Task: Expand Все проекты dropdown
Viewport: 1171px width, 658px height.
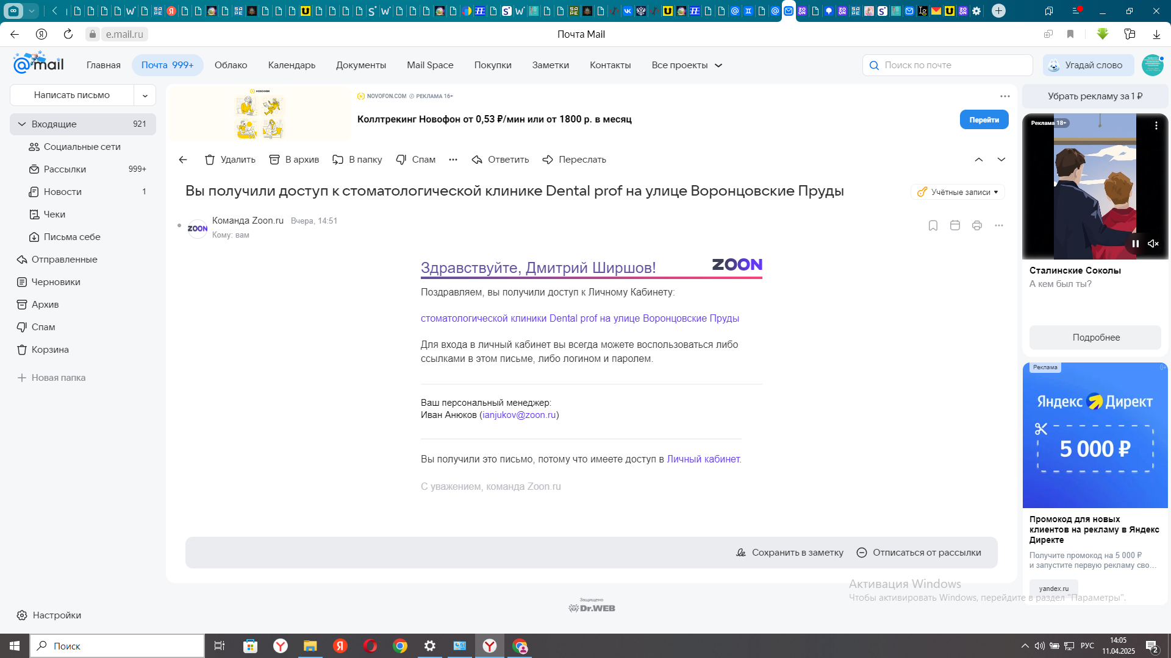Action: tap(687, 65)
